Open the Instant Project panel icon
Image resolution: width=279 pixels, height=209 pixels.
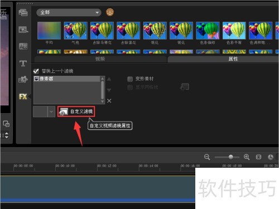click(x=23, y=30)
